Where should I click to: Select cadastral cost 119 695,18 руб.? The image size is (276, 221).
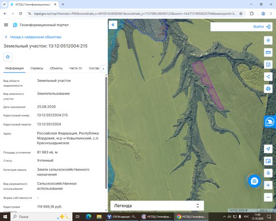(49, 207)
